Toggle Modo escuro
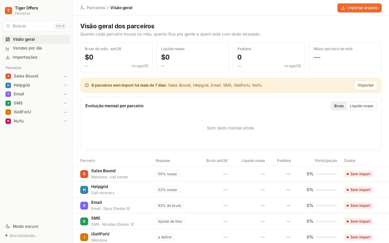 [36, 226]
